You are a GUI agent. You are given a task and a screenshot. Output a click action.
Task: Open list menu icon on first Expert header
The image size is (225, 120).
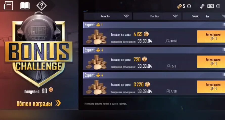pyautogui.click(x=223, y=25)
